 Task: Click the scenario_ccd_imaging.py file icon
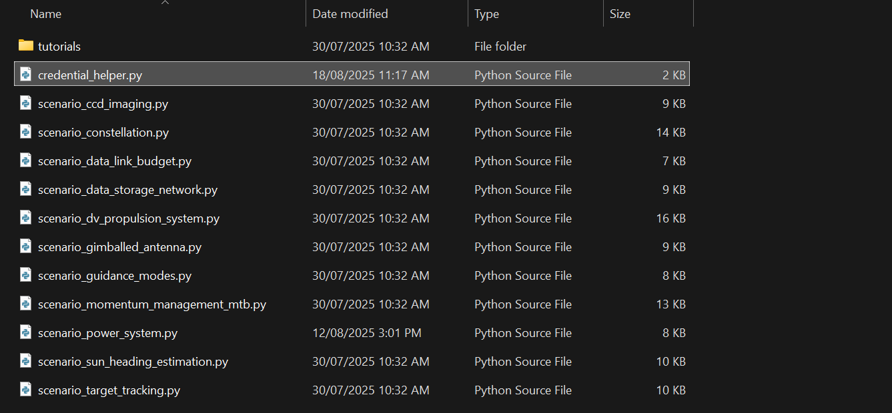coord(26,103)
